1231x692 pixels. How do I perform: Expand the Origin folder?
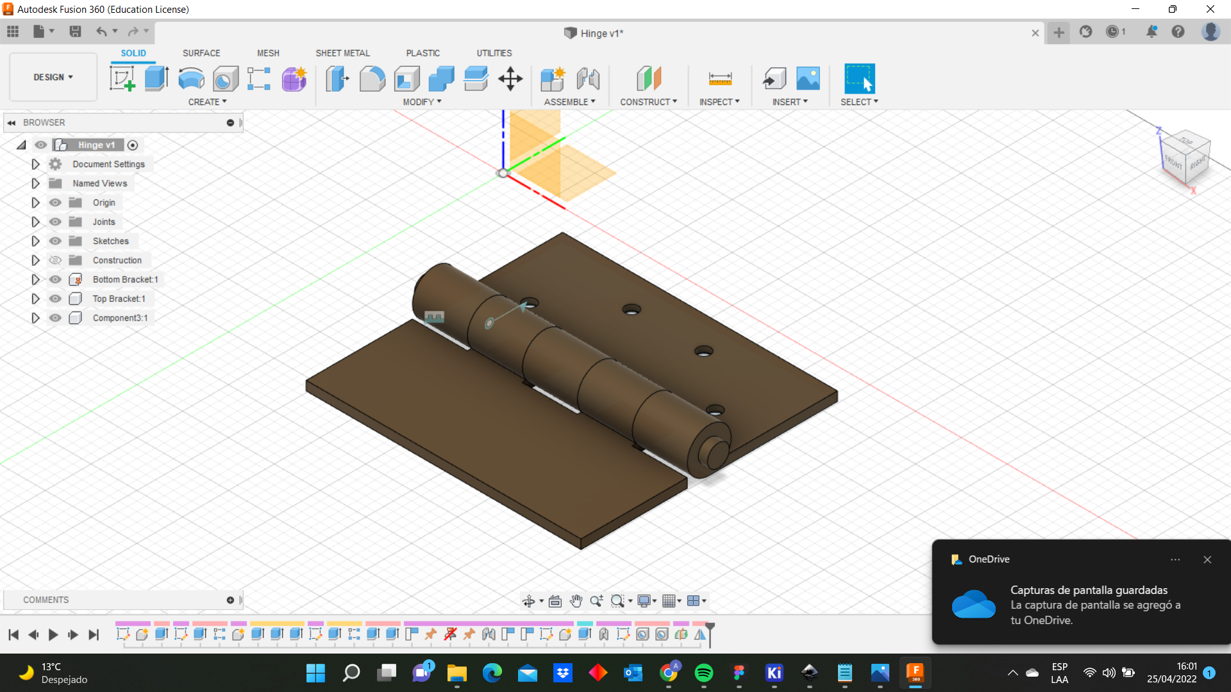coord(35,202)
